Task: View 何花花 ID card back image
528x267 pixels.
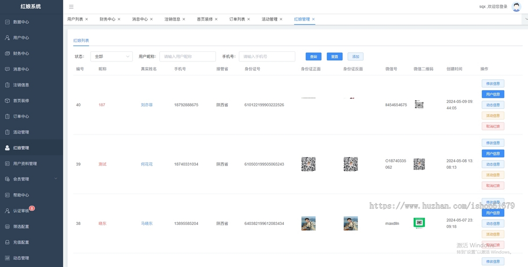Action: tap(351, 164)
